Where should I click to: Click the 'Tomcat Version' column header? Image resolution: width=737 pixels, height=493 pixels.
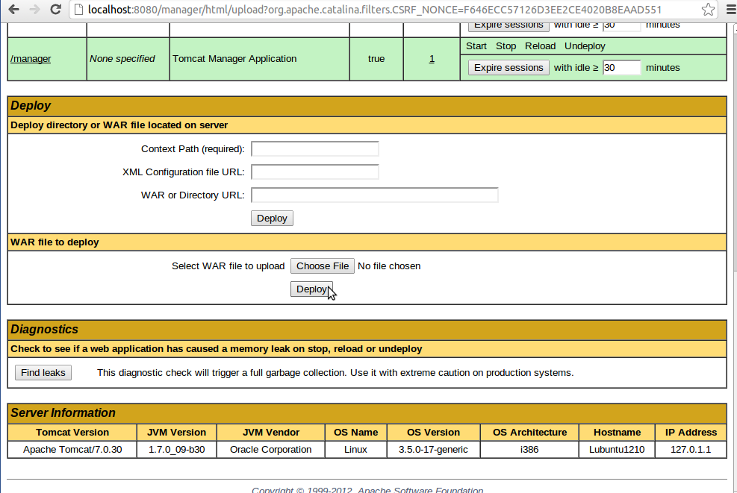point(72,432)
